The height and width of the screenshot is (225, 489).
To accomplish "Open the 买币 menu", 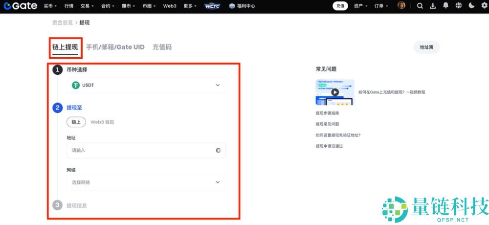I will pyautogui.click(x=50, y=6).
